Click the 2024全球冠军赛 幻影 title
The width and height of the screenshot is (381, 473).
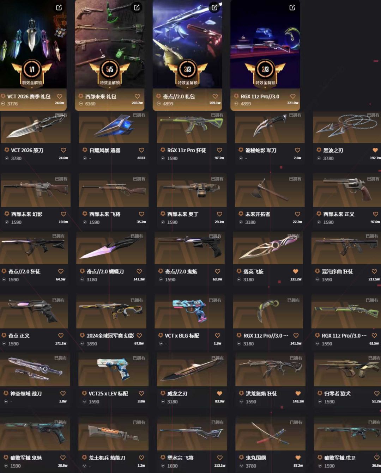[x=110, y=336]
